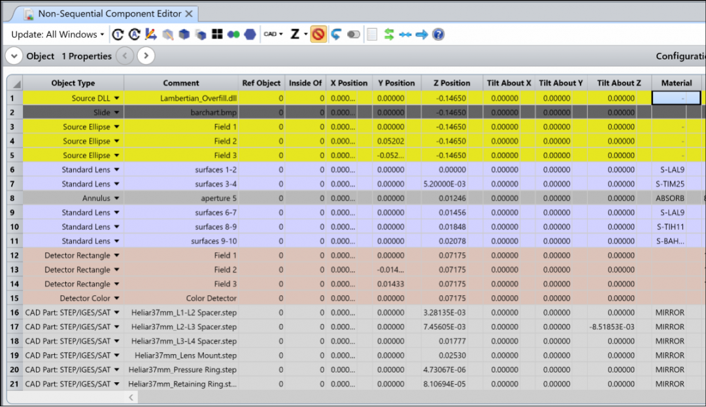Select the Non-Sequential Component Editor tab
Viewport: 706px width, 407px height.
pos(109,14)
